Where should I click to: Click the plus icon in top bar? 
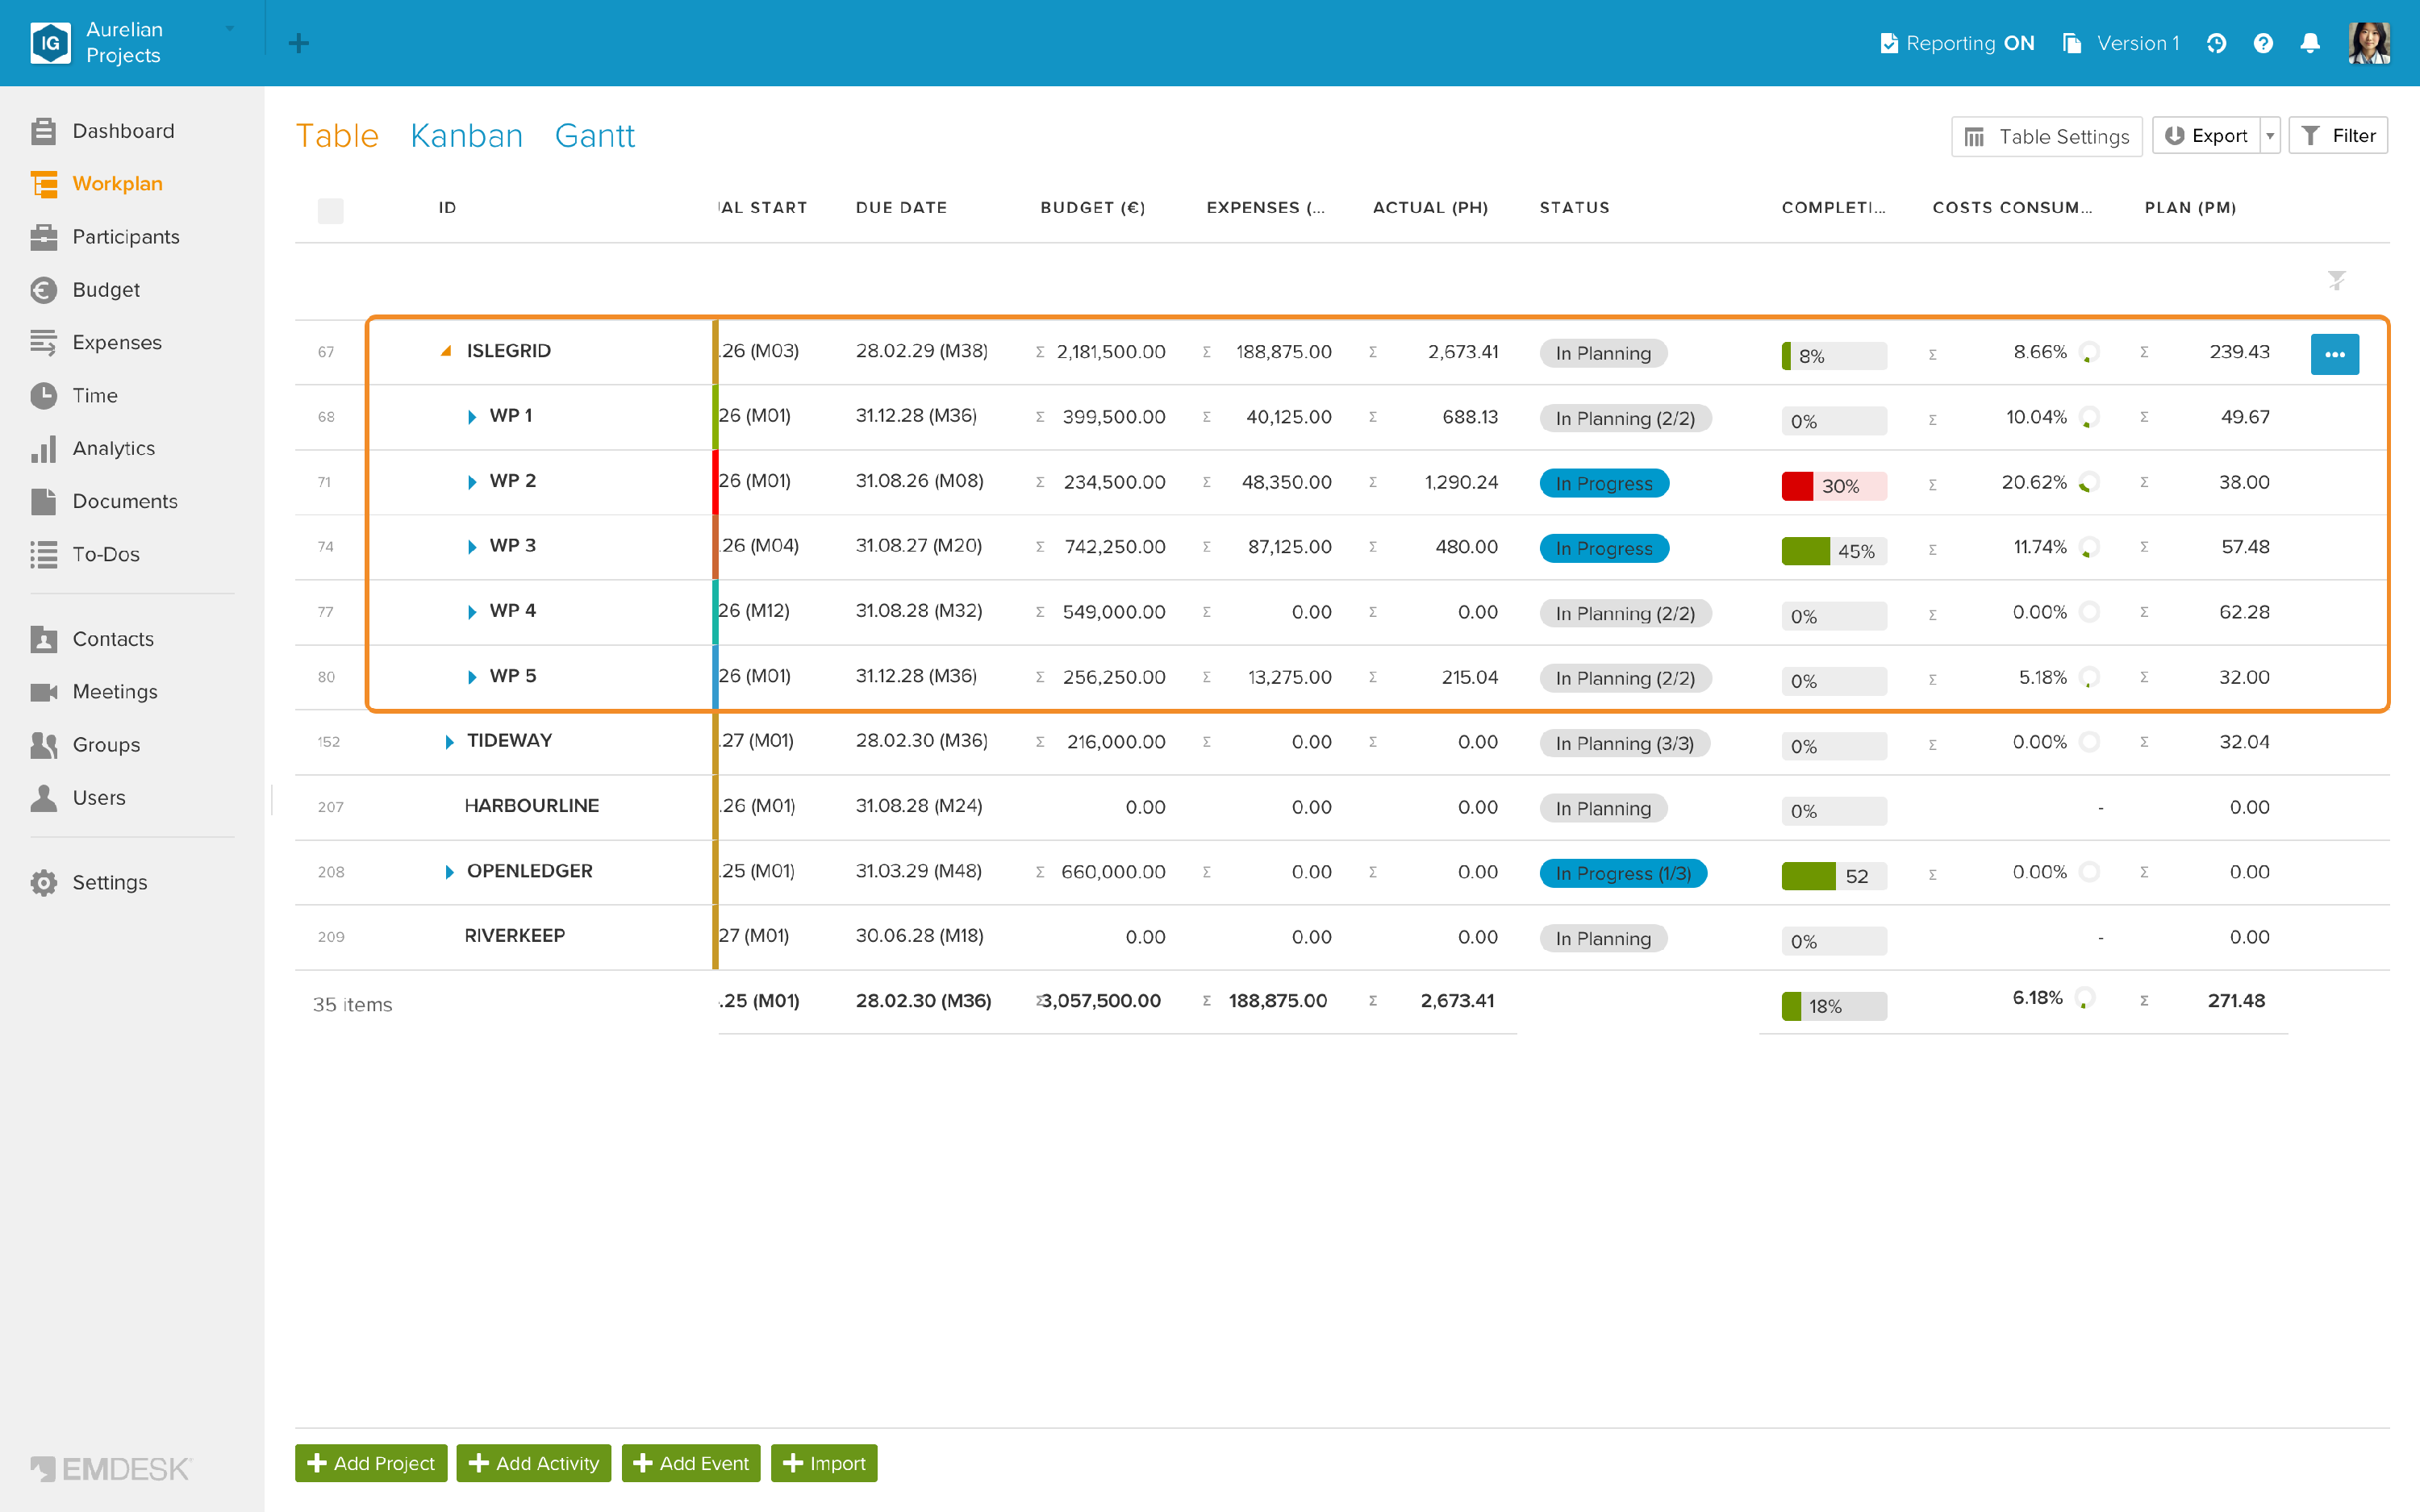pyautogui.click(x=298, y=43)
